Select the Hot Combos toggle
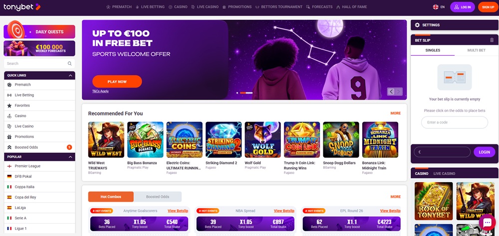Screen dimensions: 499x236 pyautogui.click(x=111, y=197)
